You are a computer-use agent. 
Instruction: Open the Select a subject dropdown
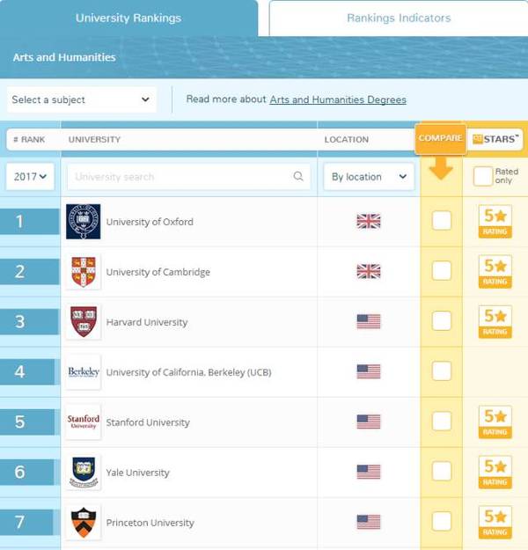81,100
